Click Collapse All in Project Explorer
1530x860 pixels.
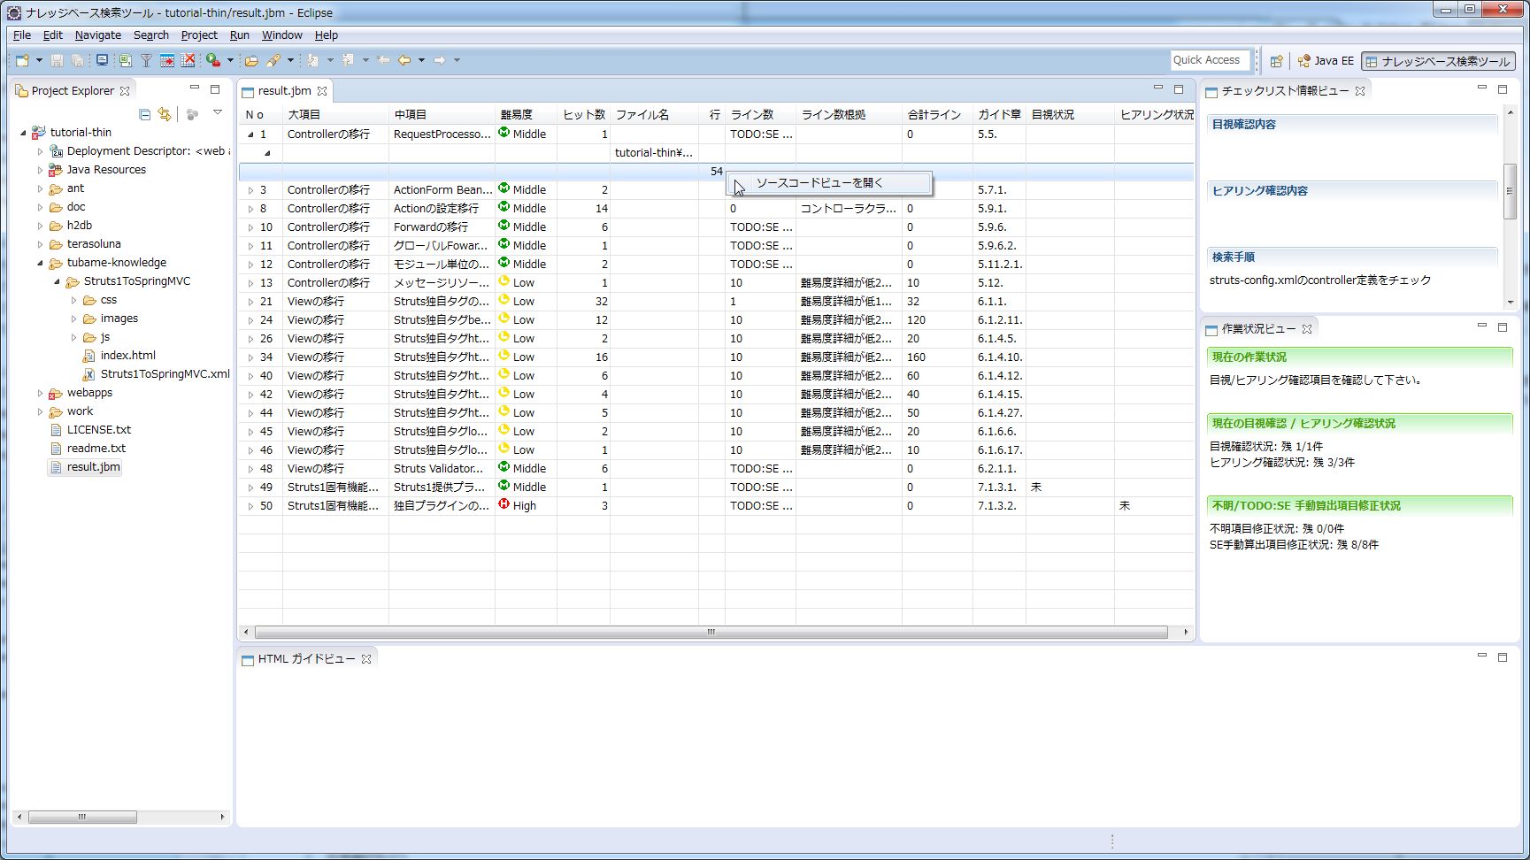pos(144,114)
